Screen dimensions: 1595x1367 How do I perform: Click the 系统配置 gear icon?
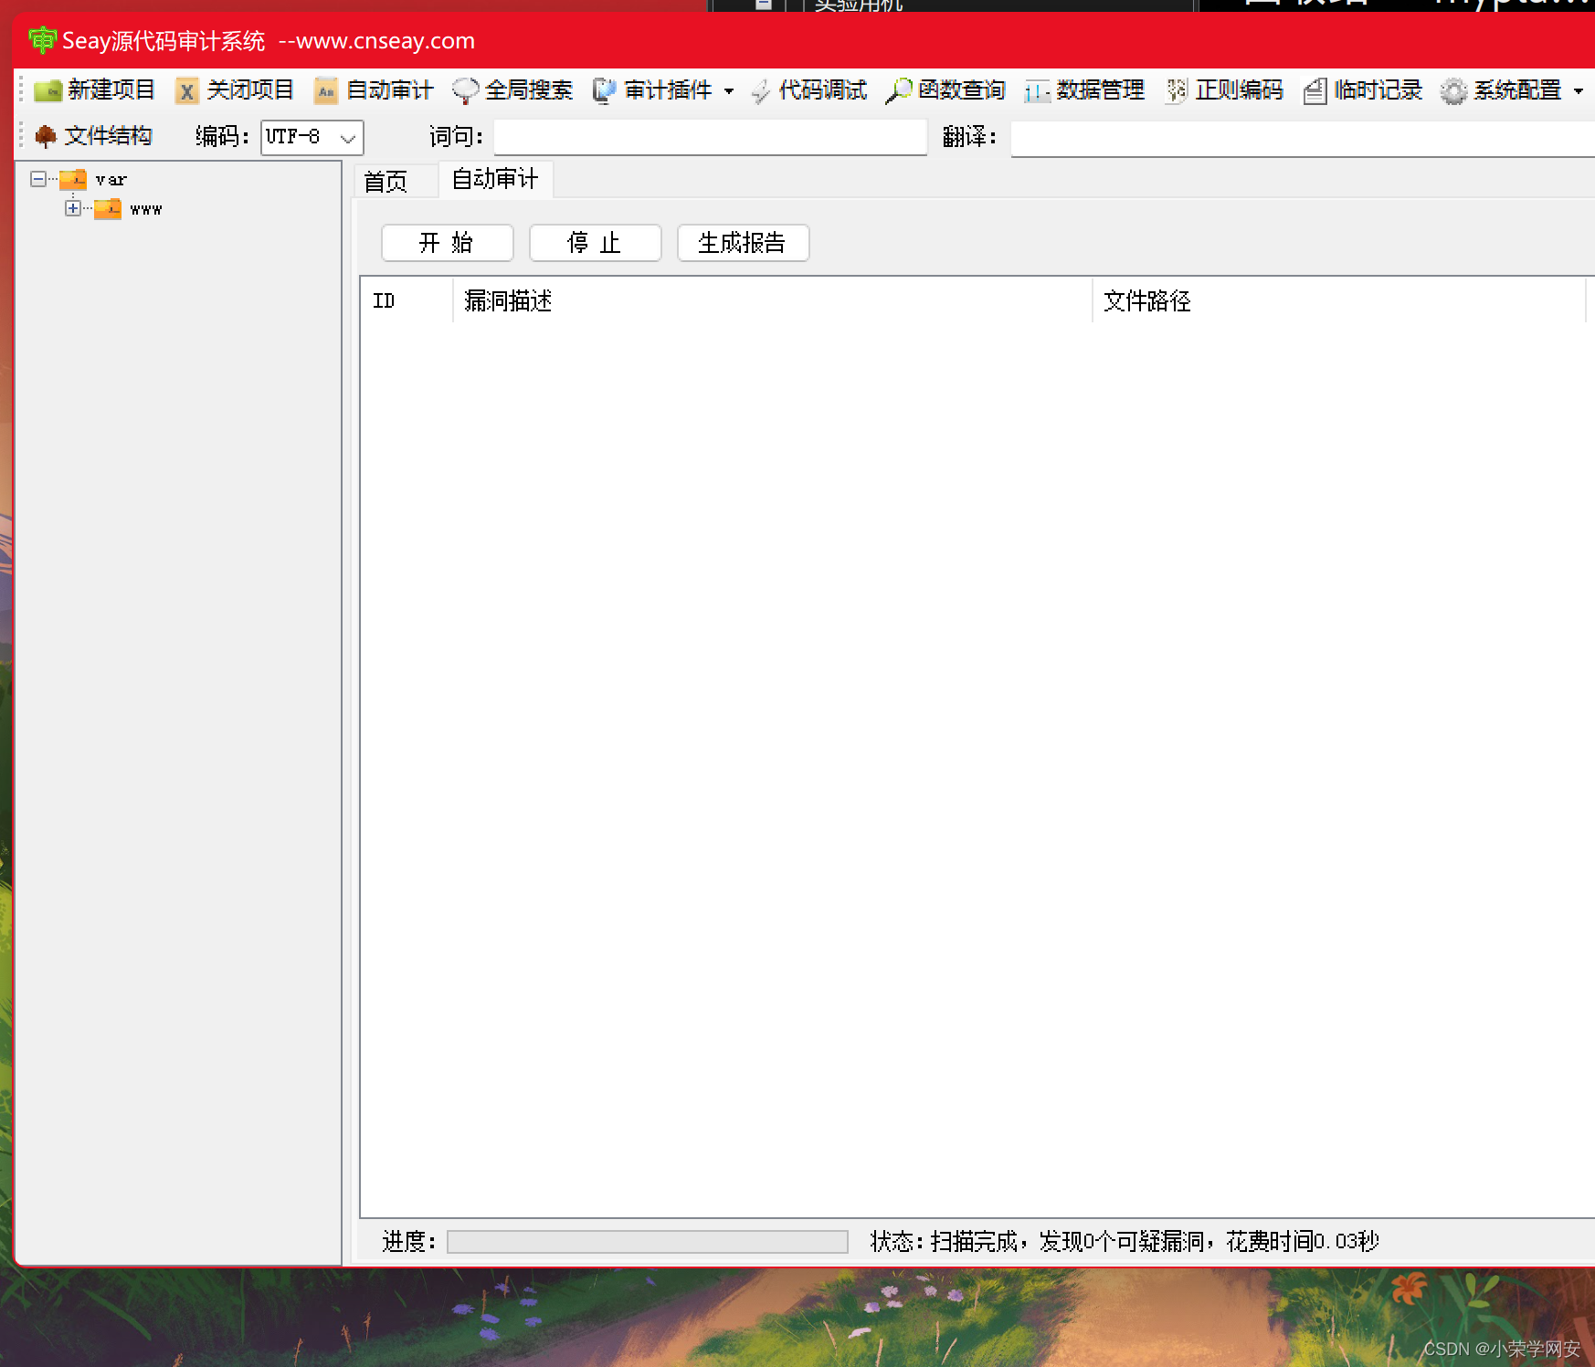(1454, 90)
